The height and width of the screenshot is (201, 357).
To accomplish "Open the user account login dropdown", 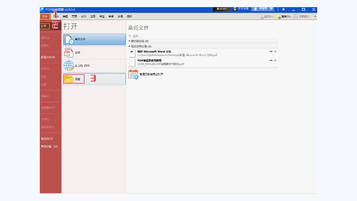I will point(263,9).
